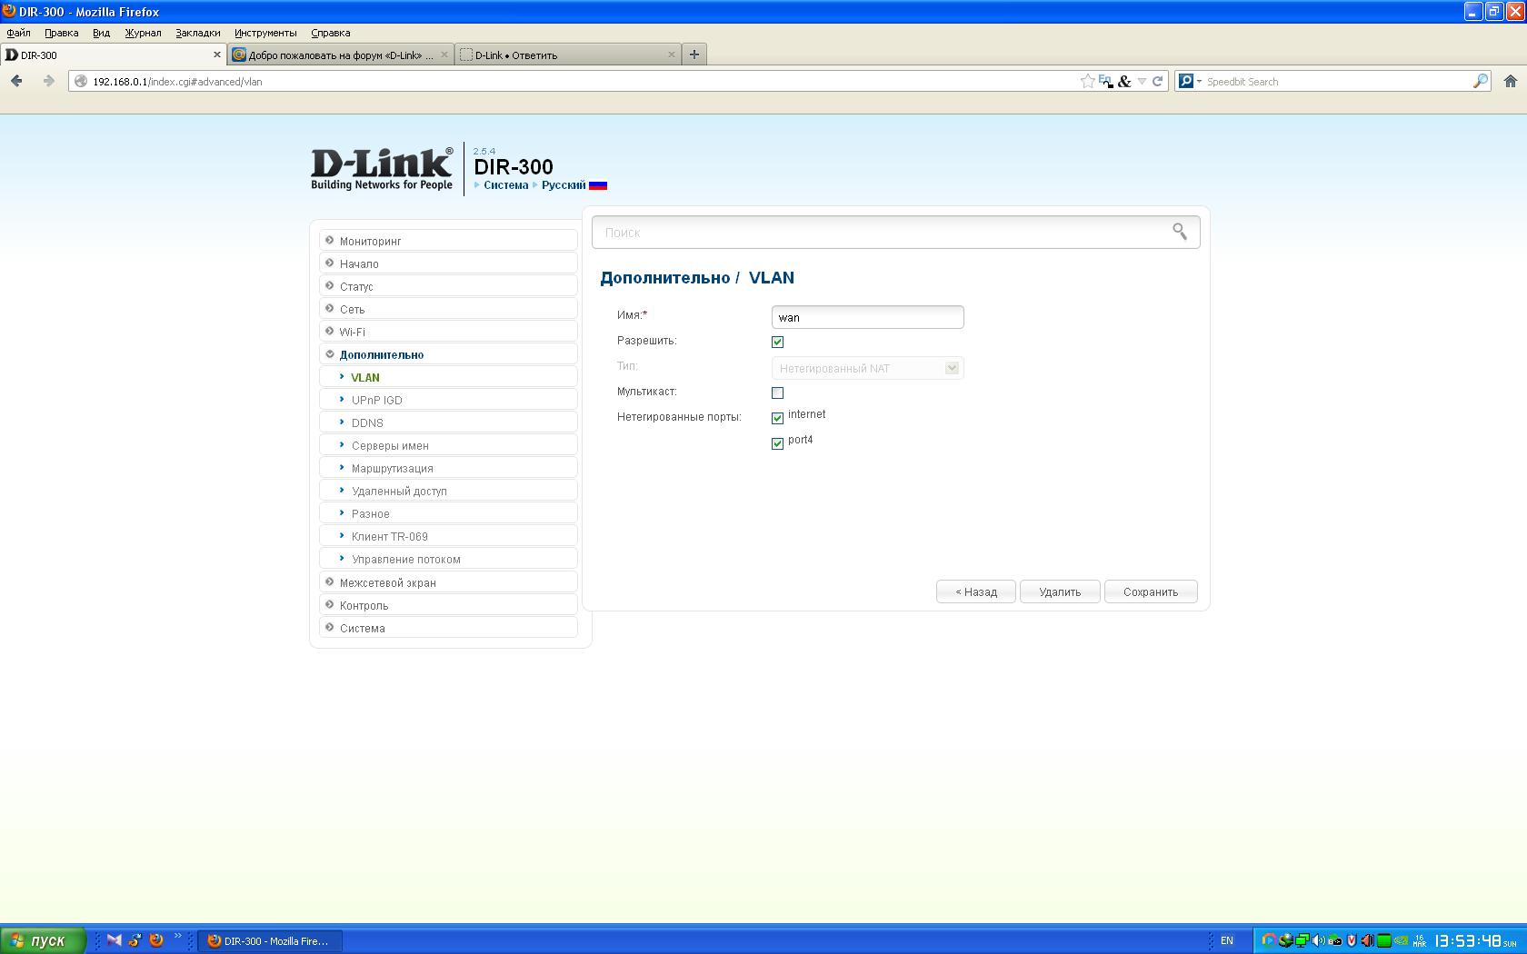This screenshot has height=954, width=1527.
Task: Click the browser Forward arrow
Action: (x=48, y=81)
